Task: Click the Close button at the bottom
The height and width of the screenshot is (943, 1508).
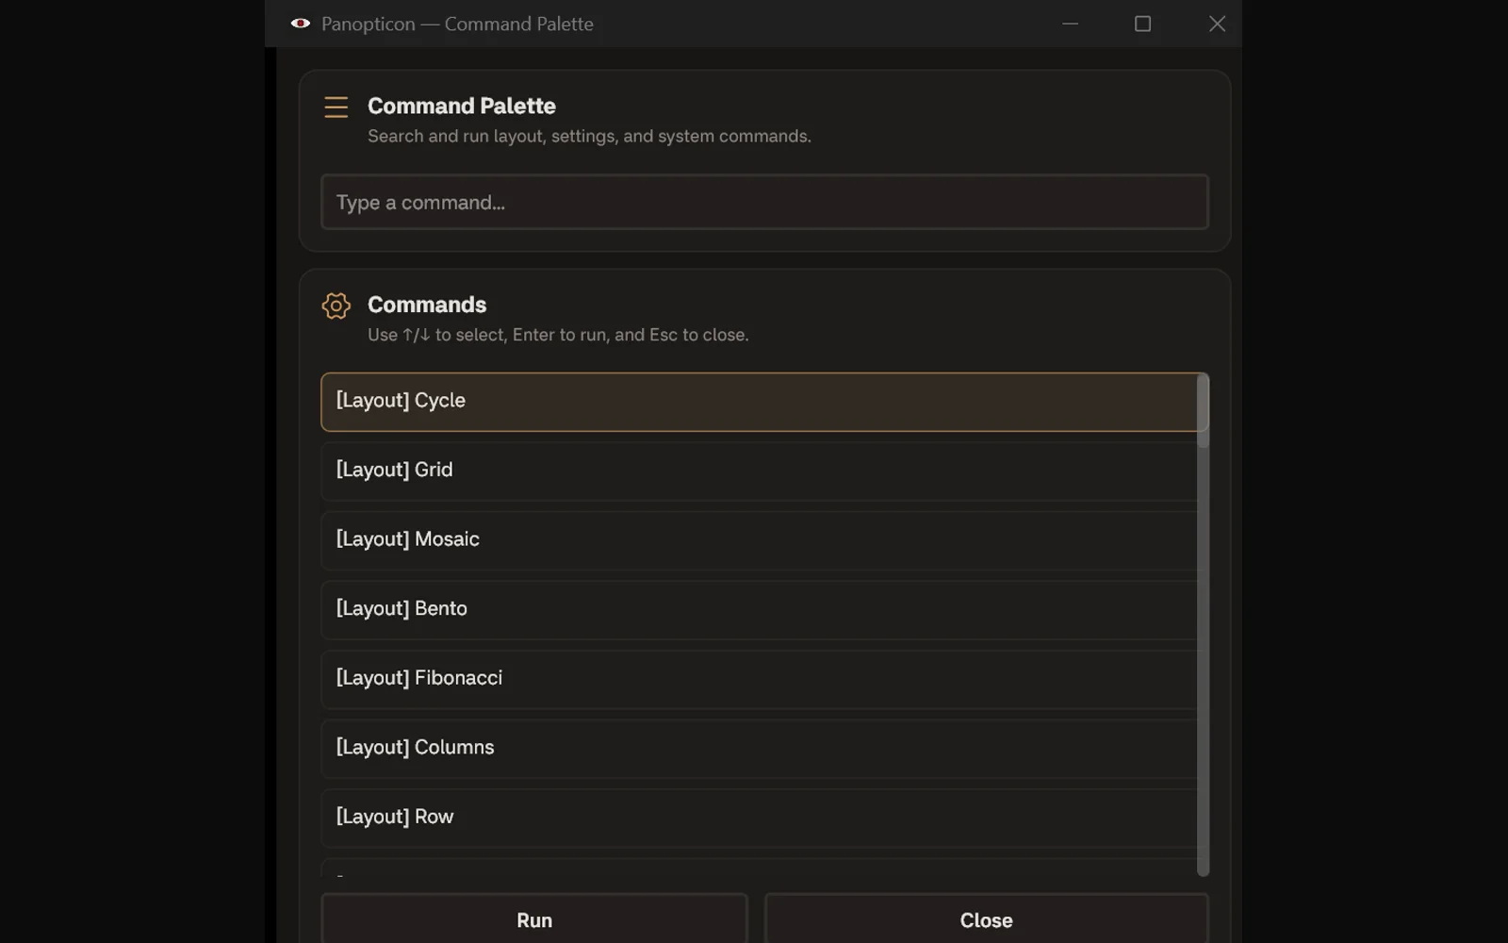Action: pos(986,919)
